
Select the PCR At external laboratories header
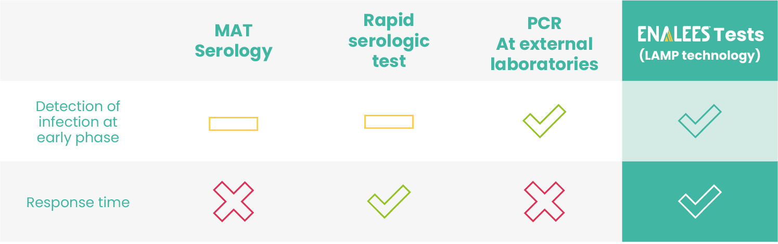pyautogui.click(x=544, y=44)
